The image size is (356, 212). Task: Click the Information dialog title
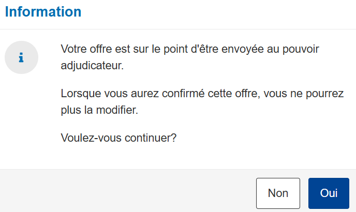click(x=43, y=11)
